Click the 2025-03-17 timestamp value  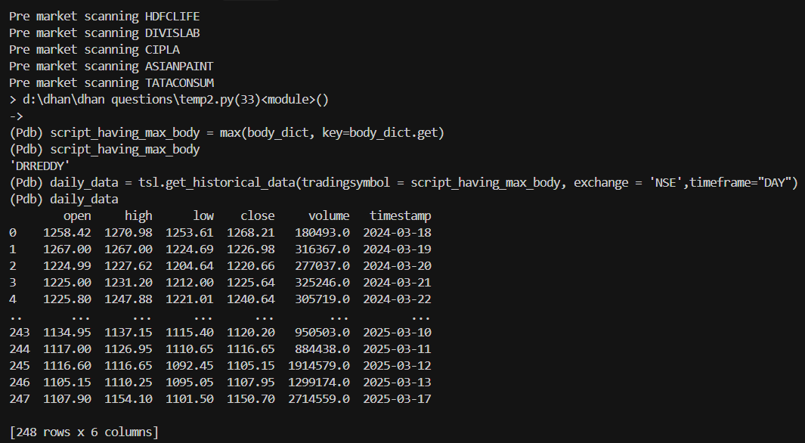(x=398, y=399)
